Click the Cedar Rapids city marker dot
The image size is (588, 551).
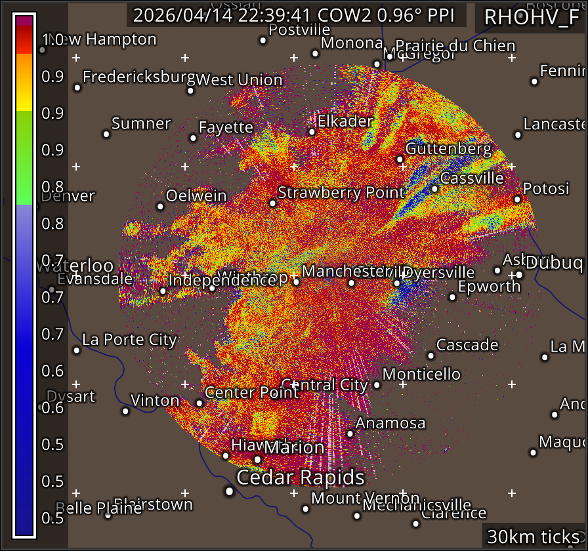tap(229, 491)
